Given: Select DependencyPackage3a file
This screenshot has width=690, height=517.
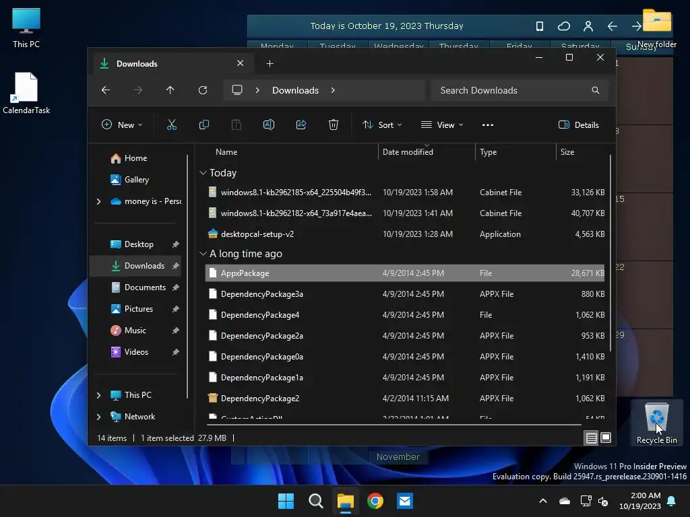Looking at the screenshot, I should click(405, 294).
